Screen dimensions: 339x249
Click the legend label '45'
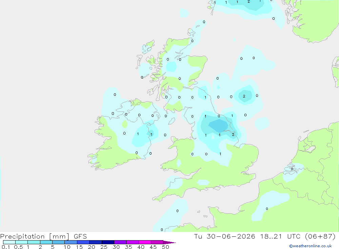click(153, 247)
